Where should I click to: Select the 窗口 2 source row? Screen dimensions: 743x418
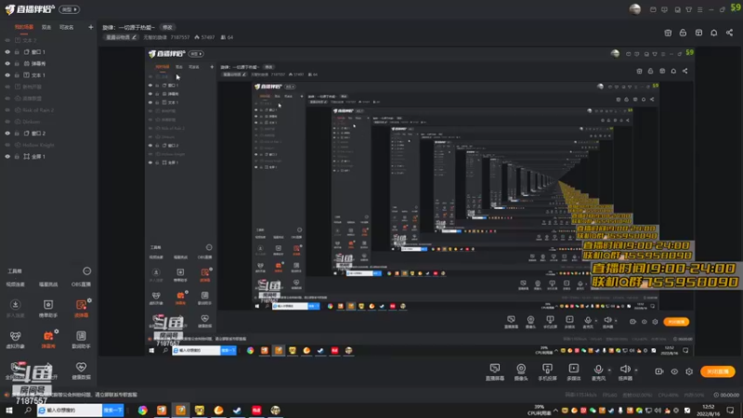48,133
